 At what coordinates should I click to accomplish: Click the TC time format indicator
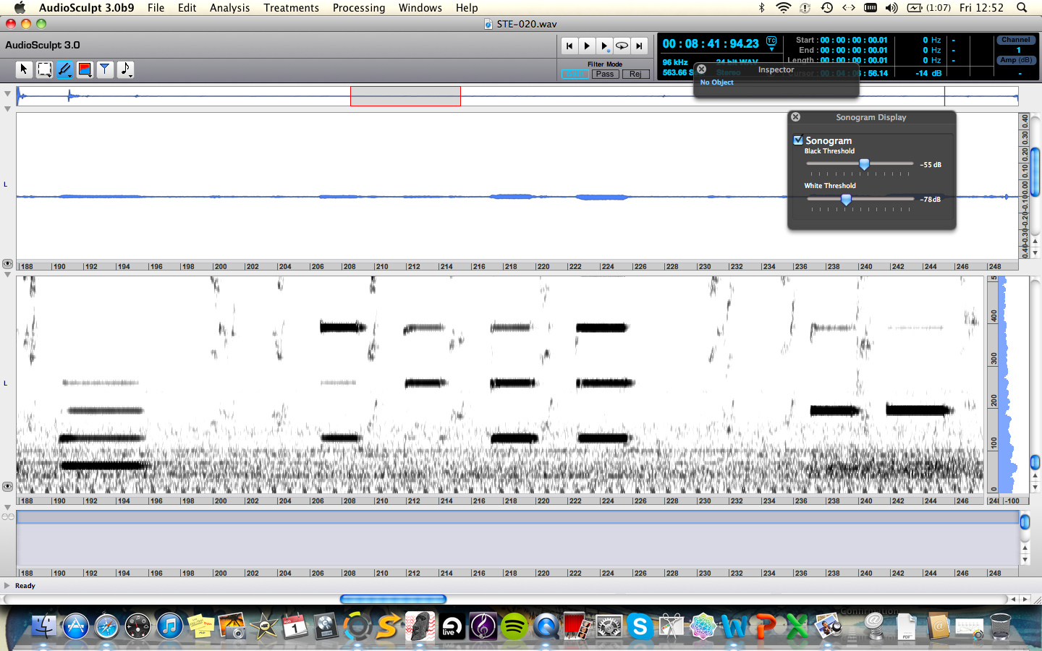(771, 42)
